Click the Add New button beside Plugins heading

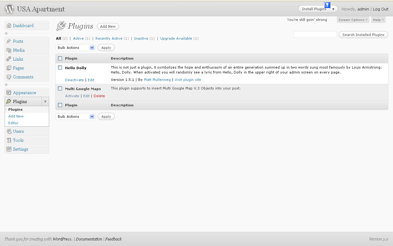(x=108, y=26)
